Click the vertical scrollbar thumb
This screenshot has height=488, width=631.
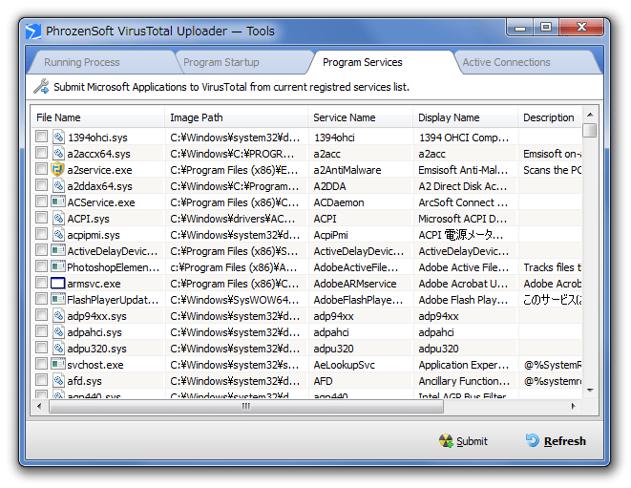coord(590,131)
